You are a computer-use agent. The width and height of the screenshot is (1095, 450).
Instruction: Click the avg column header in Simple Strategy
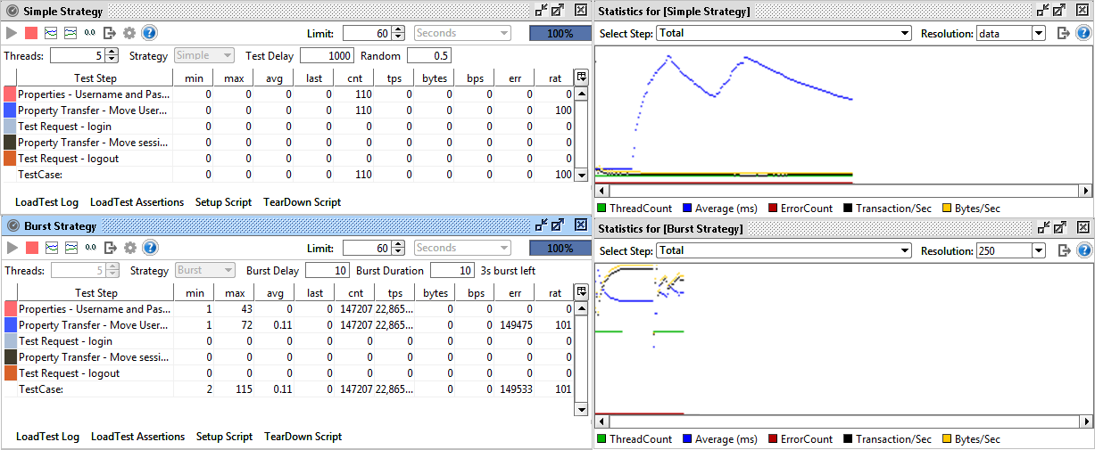tap(274, 78)
